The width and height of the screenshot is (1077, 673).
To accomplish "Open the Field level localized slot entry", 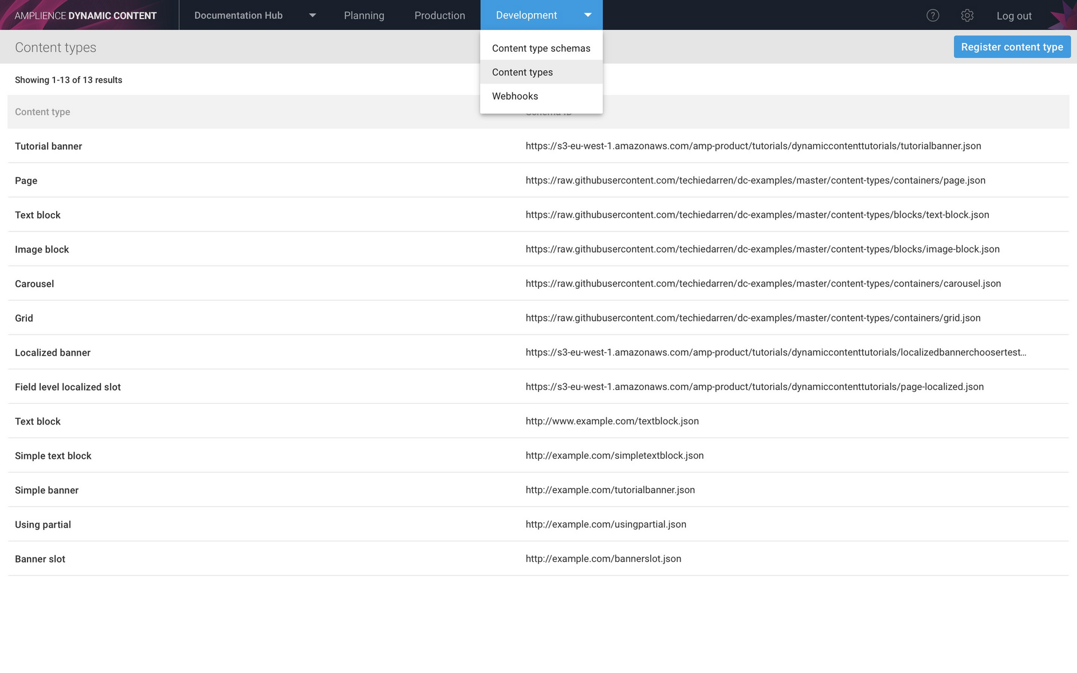I will 68,387.
